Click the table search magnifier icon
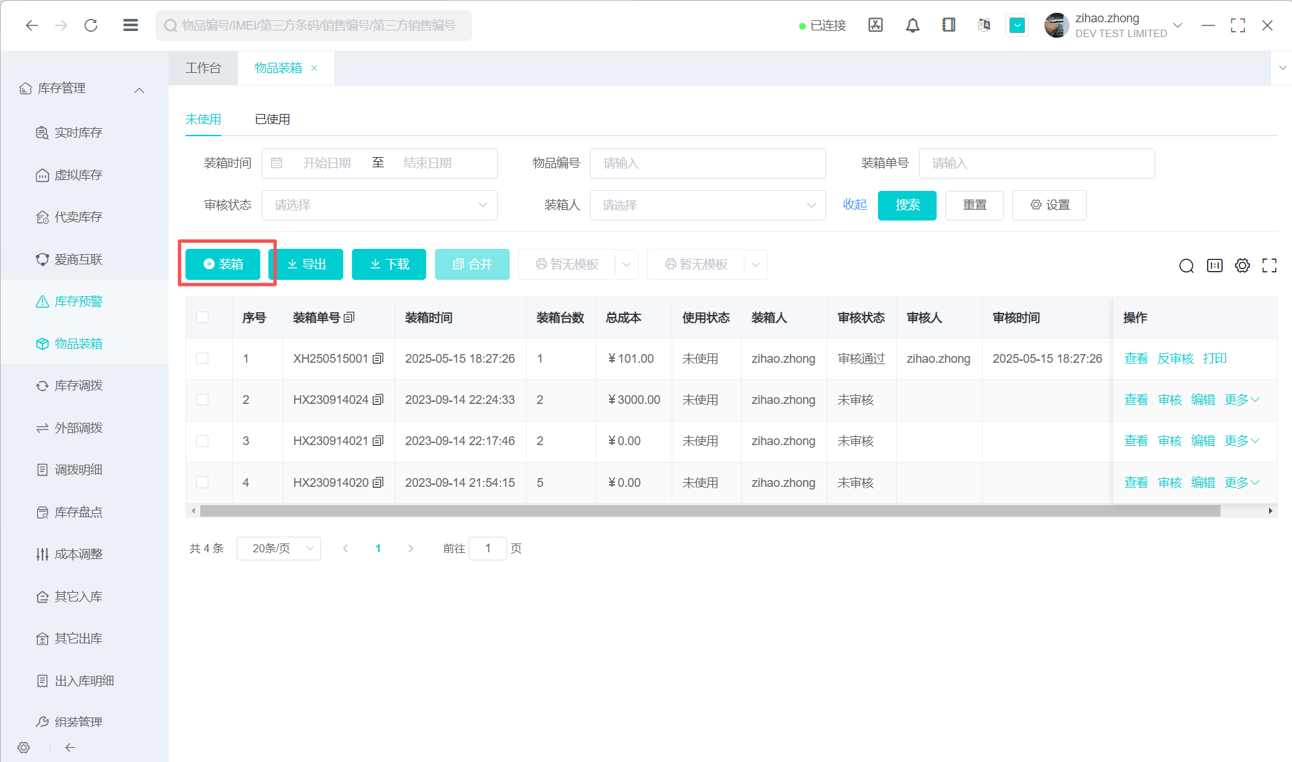Viewport: 1292px width, 762px height. click(x=1186, y=266)
